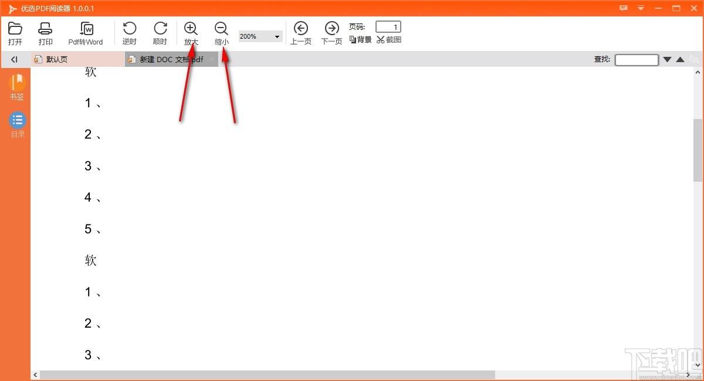Image resolution: width=704 pixels, height=381 pixels.
Task: Zoom in using the 放大 magnifier
Action: 191,33
